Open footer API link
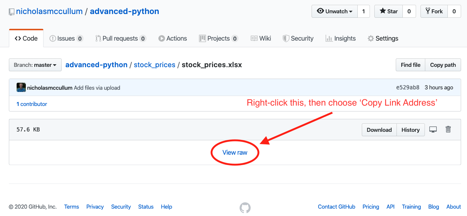This screenshot has width=467, height=216. tap(391, 207)
